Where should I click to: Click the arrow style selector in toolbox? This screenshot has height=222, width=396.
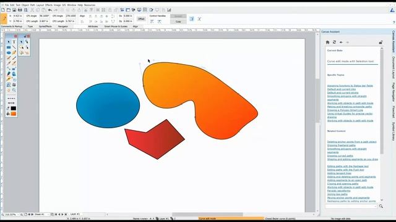(11, 103)
